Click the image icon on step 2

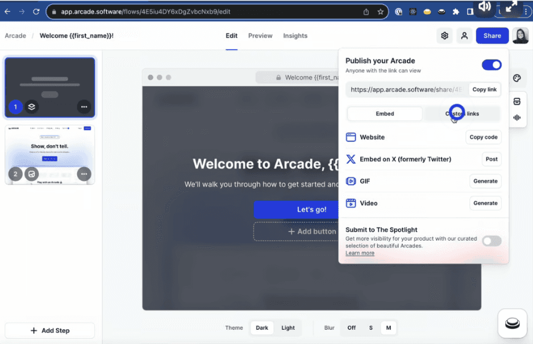[32, 174]
